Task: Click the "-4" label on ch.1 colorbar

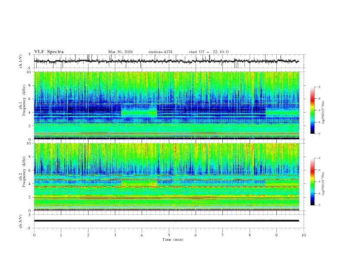Action: pyautogui.click(x=318, y=99)
